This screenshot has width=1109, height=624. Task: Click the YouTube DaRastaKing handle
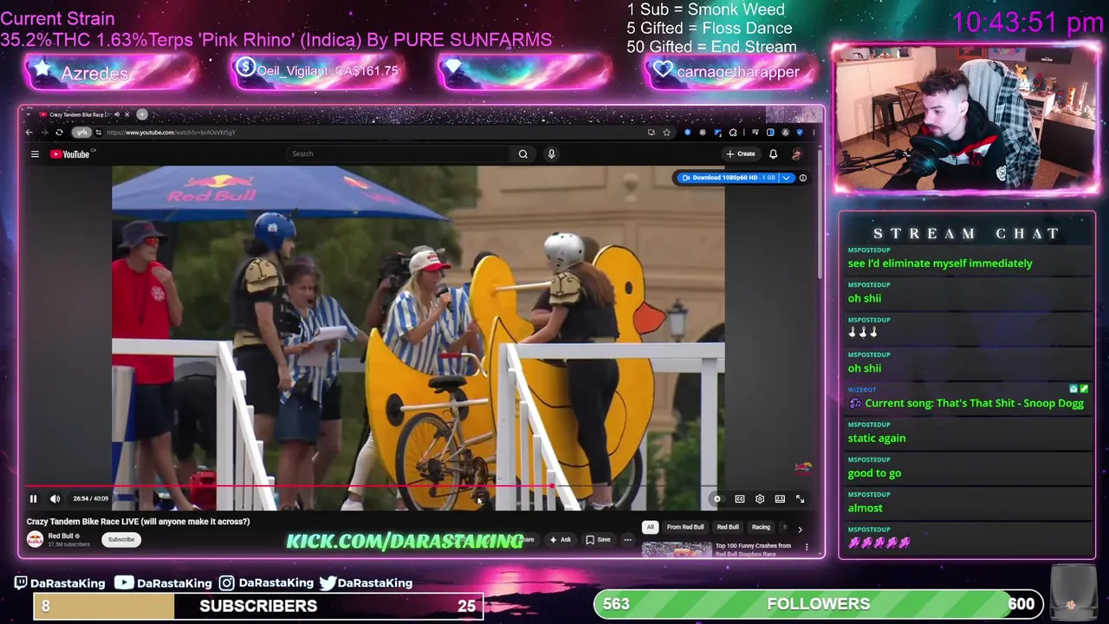[164, 583]
